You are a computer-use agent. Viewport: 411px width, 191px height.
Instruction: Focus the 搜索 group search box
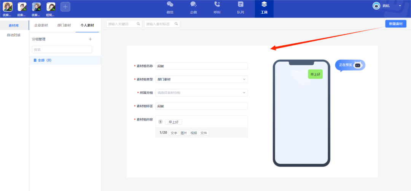[x=62, y=49]
